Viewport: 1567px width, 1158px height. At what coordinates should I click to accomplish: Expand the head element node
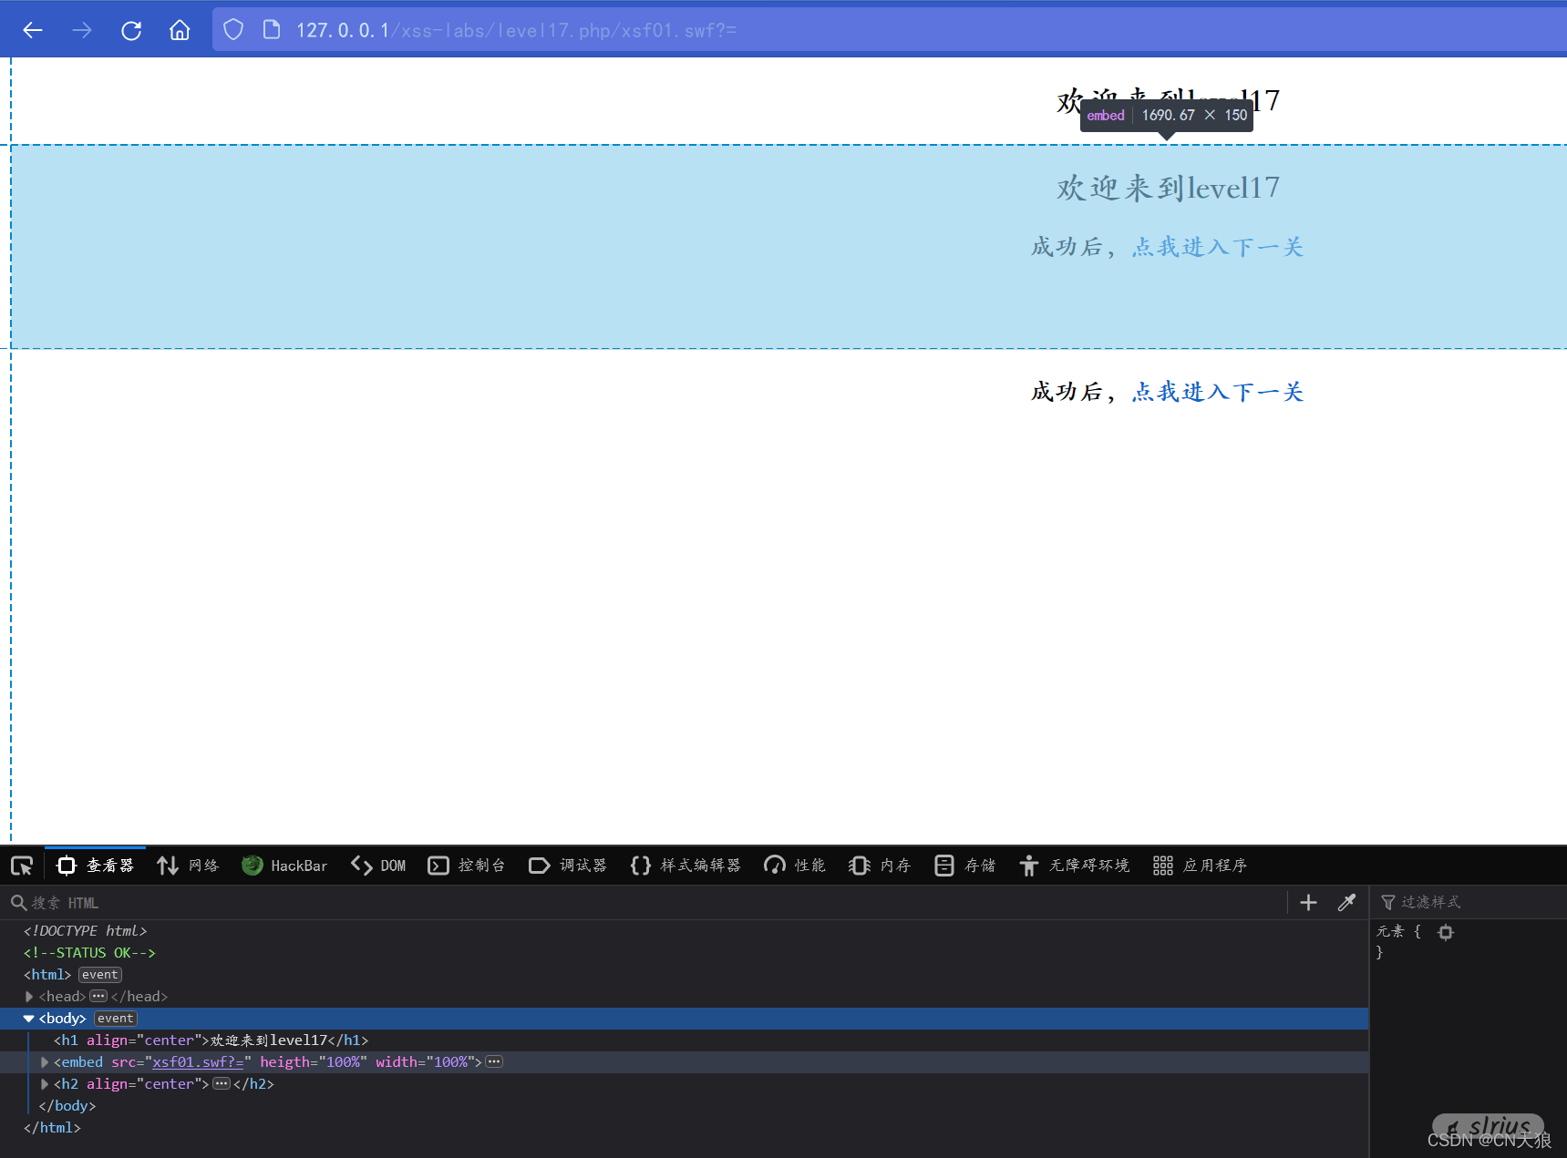coord(28,996)
